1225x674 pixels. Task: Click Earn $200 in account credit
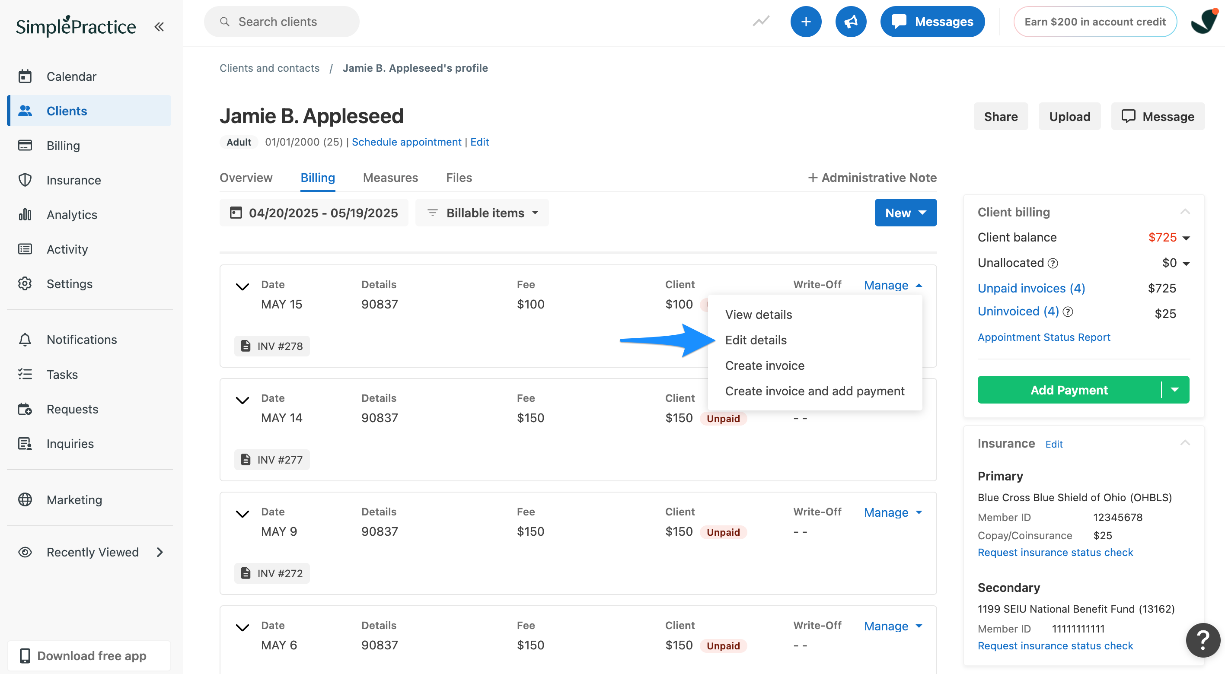pos(1095,22)
